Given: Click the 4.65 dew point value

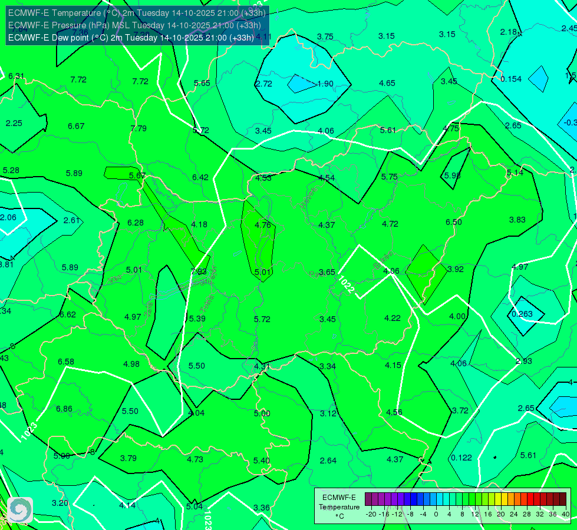Looking at the screenshot, I should pyautogui.click(x=387, y=84).
